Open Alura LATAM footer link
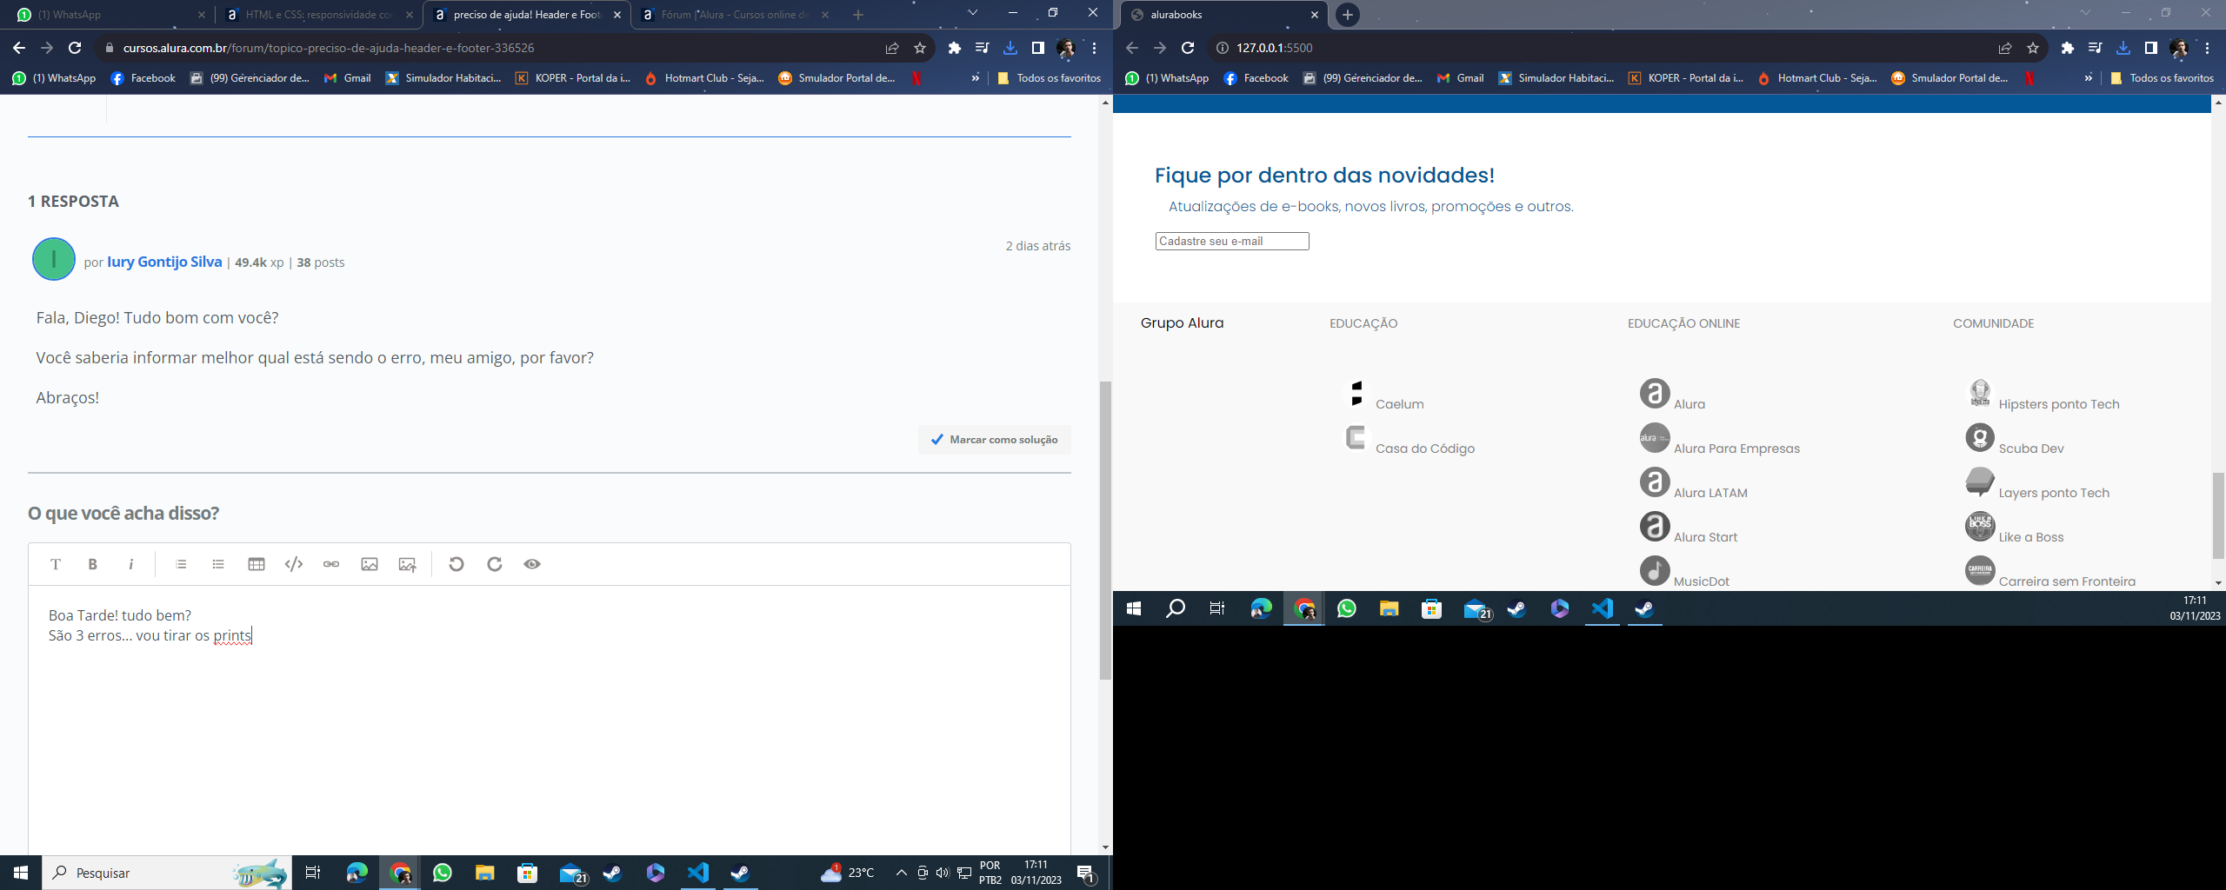Image resolution: width=2226 pixels, height=890 pixels. point(1710,493)
